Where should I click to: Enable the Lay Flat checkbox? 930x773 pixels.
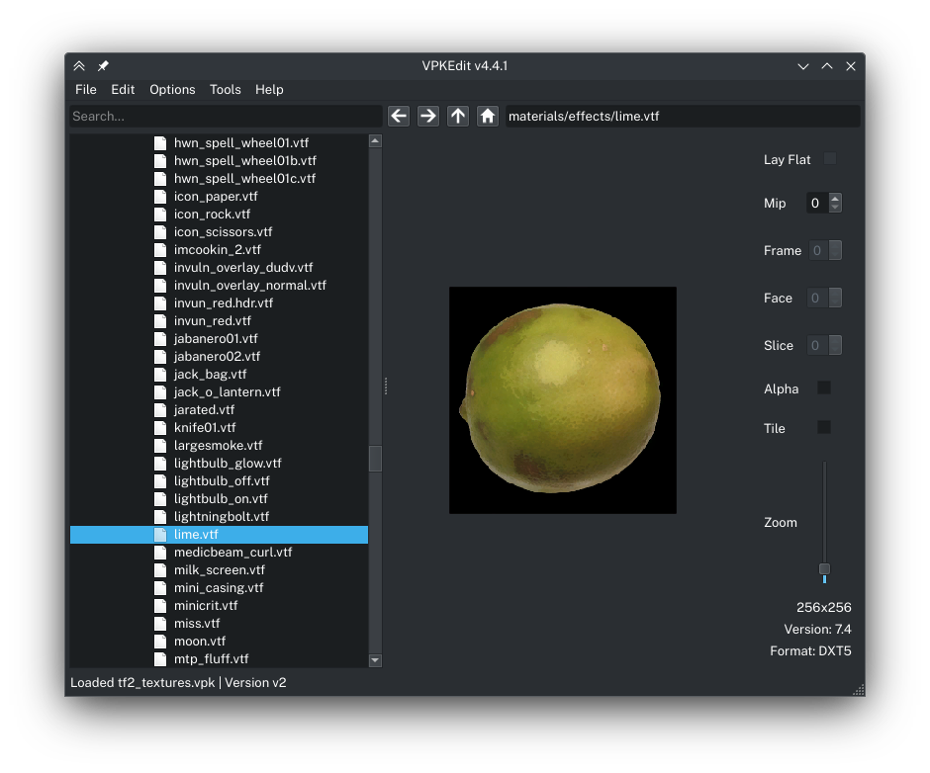pos(830,159)
